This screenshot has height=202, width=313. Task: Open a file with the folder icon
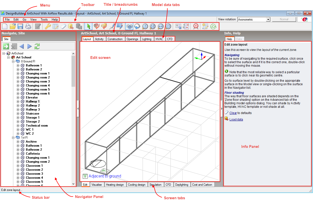pos(13,26)
